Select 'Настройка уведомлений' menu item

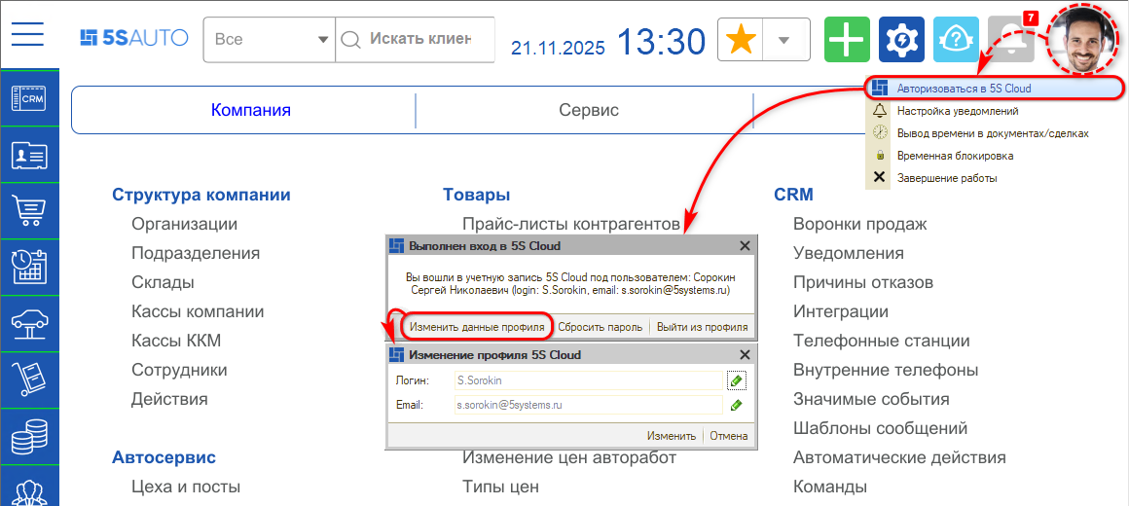pos(994,111)
